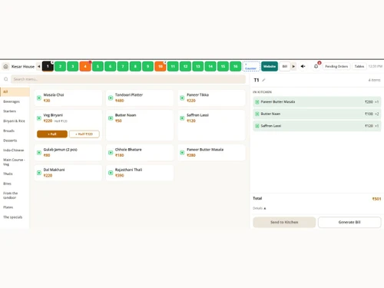The image size is (384, 288).
Task: Click Gulab Jamun's green indicator icon
Action: click(39, 153)
